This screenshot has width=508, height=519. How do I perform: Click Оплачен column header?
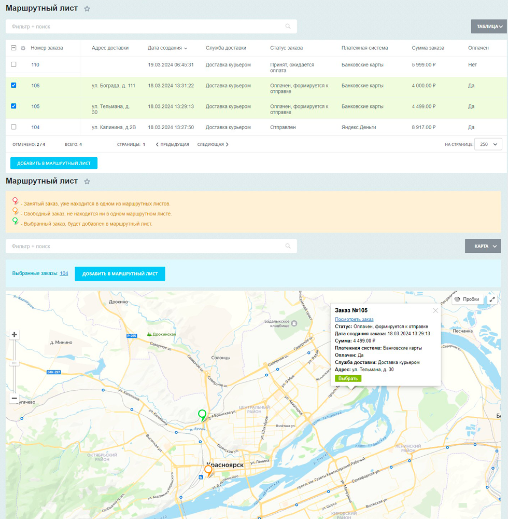coord(478,48)
